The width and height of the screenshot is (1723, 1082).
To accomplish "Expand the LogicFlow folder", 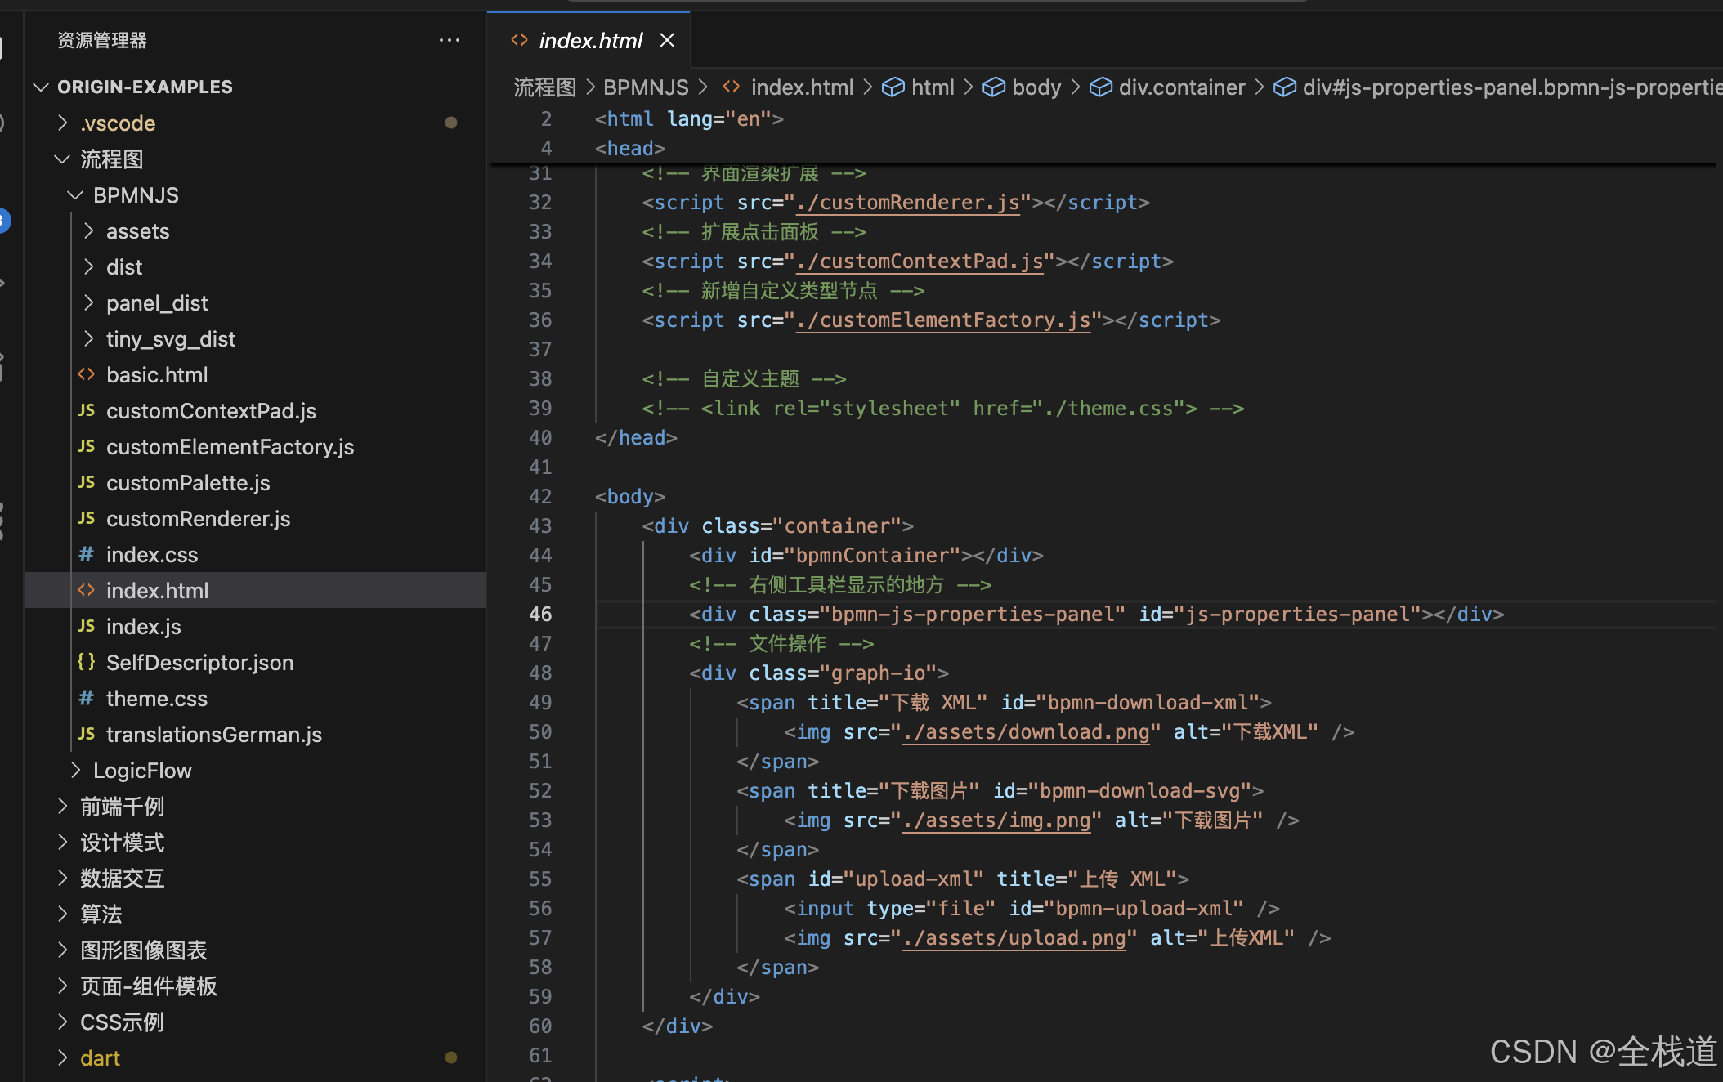I will point(76,770).
